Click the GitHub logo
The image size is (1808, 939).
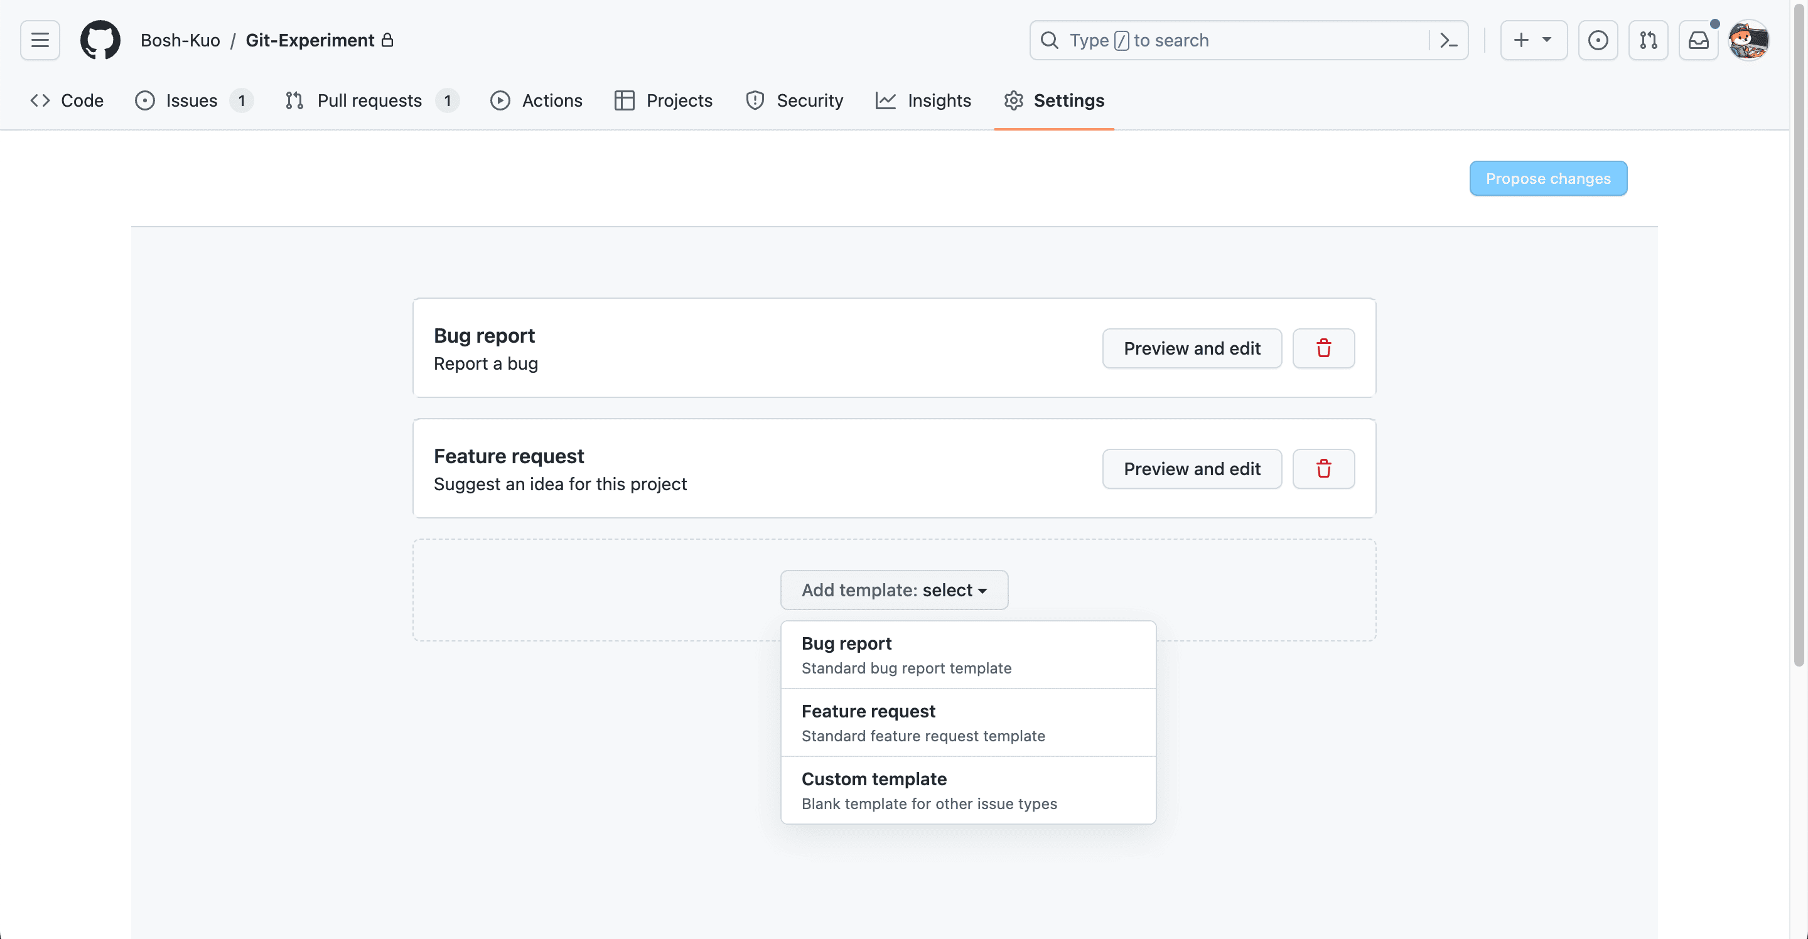(100, 40)
